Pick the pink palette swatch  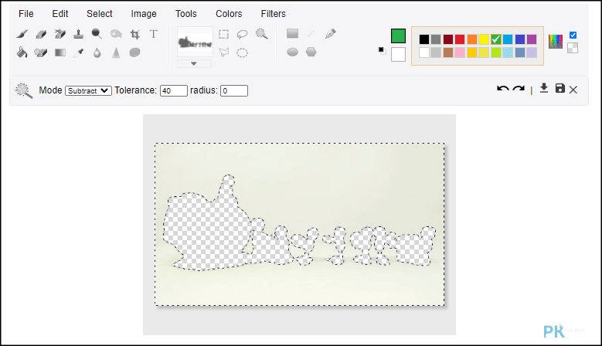coord(460,53)
